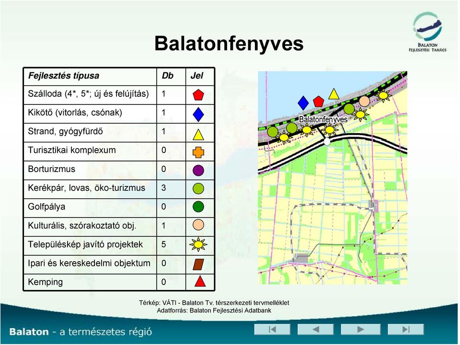This screenshot has height=345, width=460.
Task: Click the Balatonfenyves slide title
Action: point(229,44)
